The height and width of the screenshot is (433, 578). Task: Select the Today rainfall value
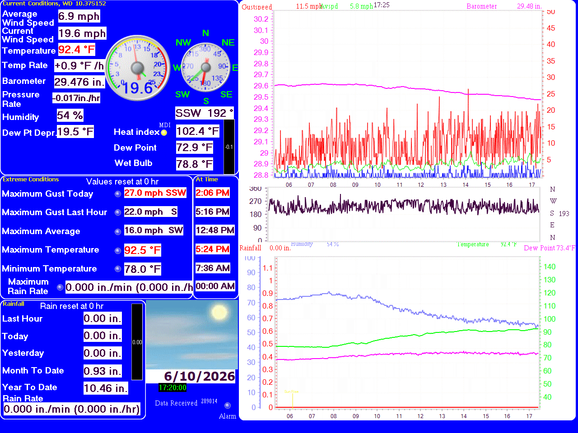point(103,336)
